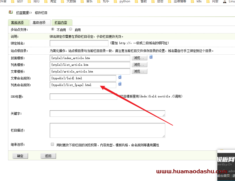
Task: Click help icon next to 文章命名规则 field
Action: pos(120,77)
